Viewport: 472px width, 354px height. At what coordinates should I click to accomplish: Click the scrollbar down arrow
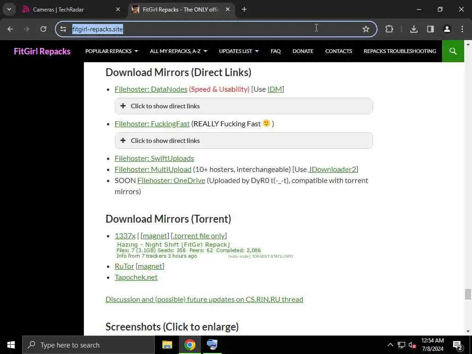point(468,332)
